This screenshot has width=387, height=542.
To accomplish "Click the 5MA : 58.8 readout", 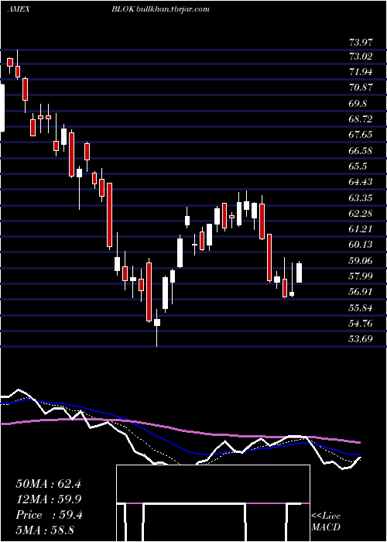I will click(x=45, y=530).
